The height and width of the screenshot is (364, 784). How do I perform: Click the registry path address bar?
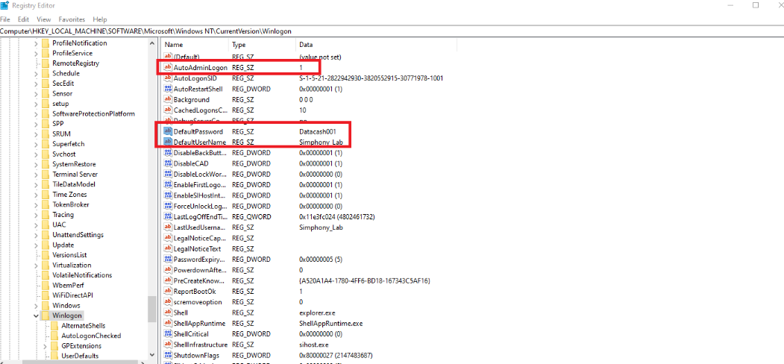(x=392, y=31)
